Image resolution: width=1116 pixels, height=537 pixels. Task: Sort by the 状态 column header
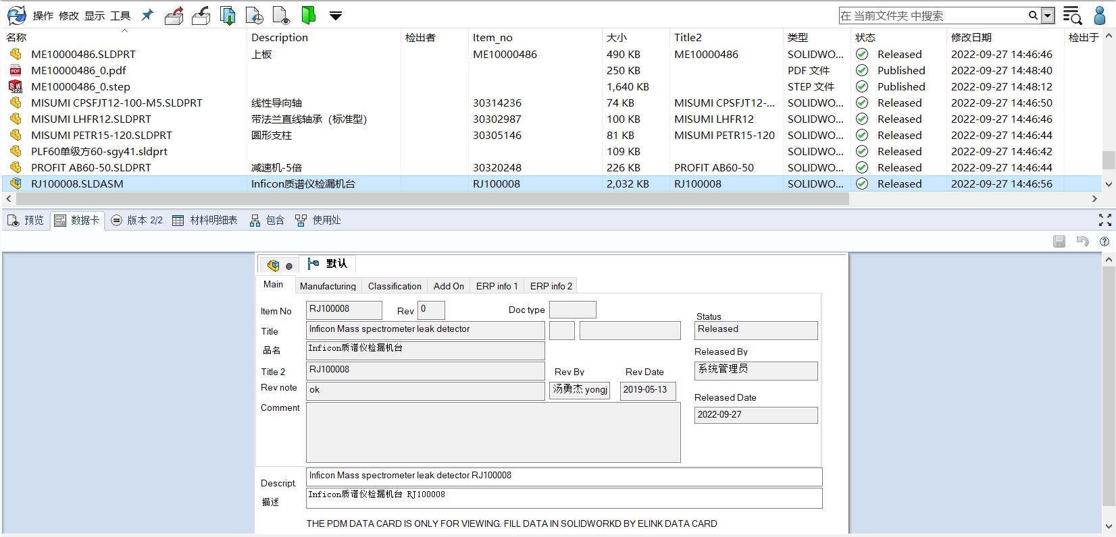tap(865, 38)
